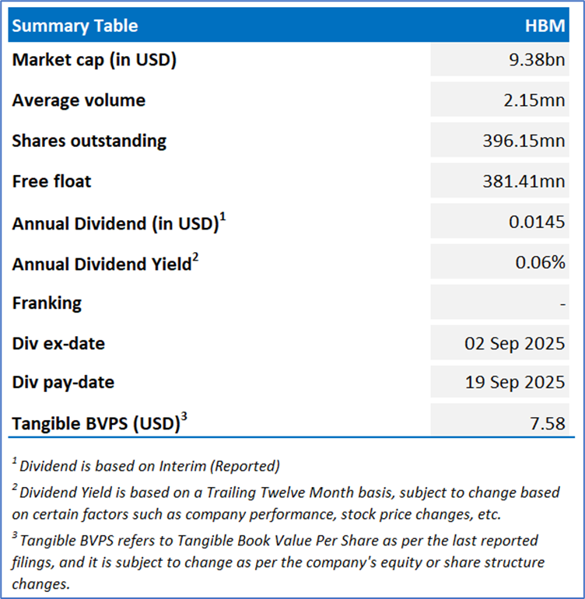Select the 0.06% yield value
Screen dimensions: 585x599
point(541,263)
